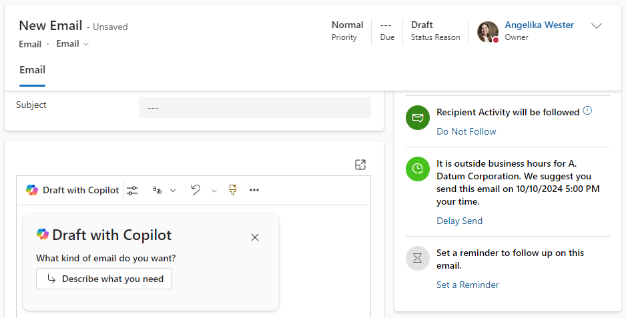Click the Normal Priority value
This screenshot has width=626, height=318.
pyautogui.click(x=347, y=25)
